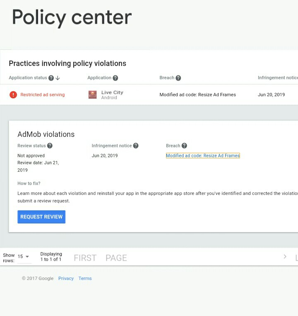Click the help icon beside Application header
The height and width of the screenshot is (316, 298).
(x=115, y=78)
